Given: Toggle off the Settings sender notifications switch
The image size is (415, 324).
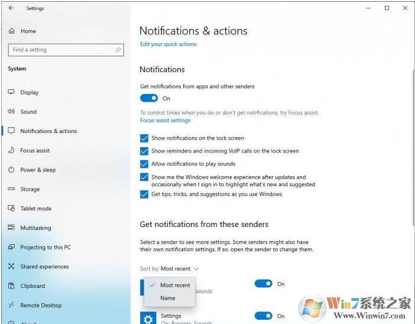Looking at the screenshot, I should tap(263, 316).
